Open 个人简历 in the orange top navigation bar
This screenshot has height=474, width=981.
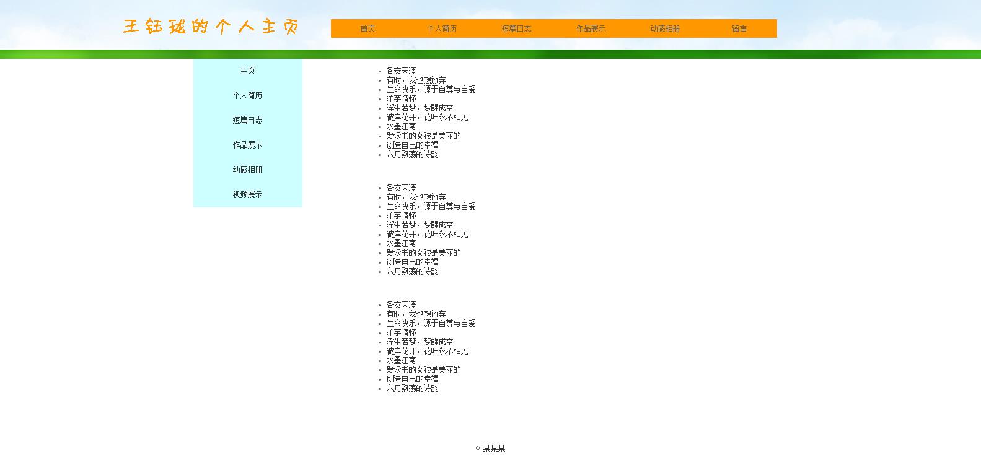[442, 28]
